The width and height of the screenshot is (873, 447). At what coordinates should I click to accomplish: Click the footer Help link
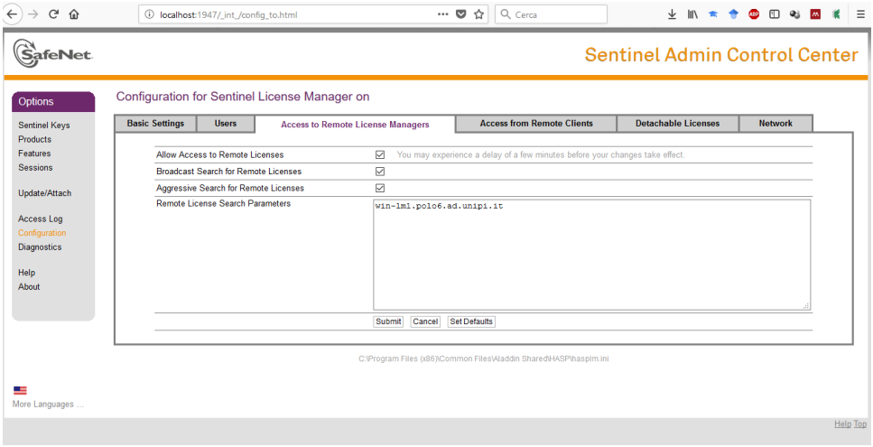[x=842, y=424]
